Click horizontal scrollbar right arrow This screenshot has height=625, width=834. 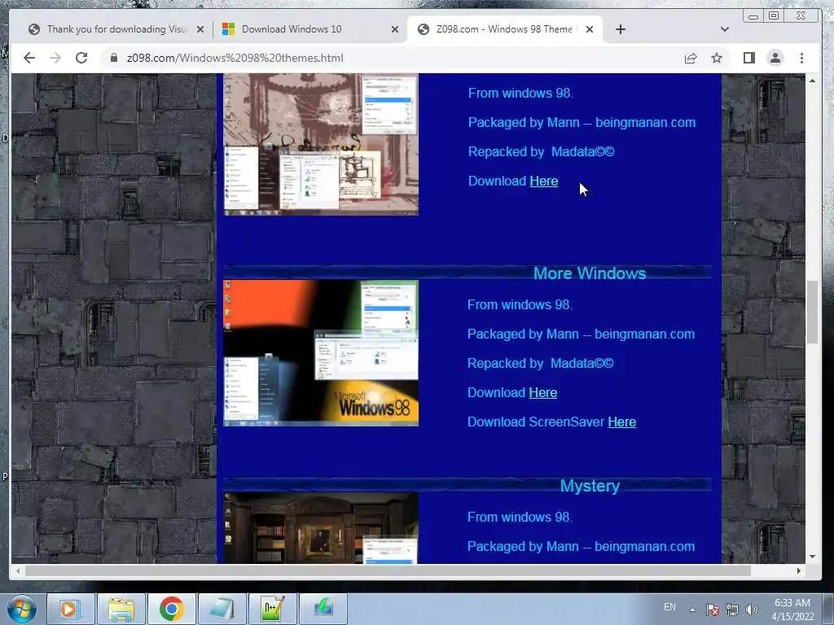click(798, 570)
